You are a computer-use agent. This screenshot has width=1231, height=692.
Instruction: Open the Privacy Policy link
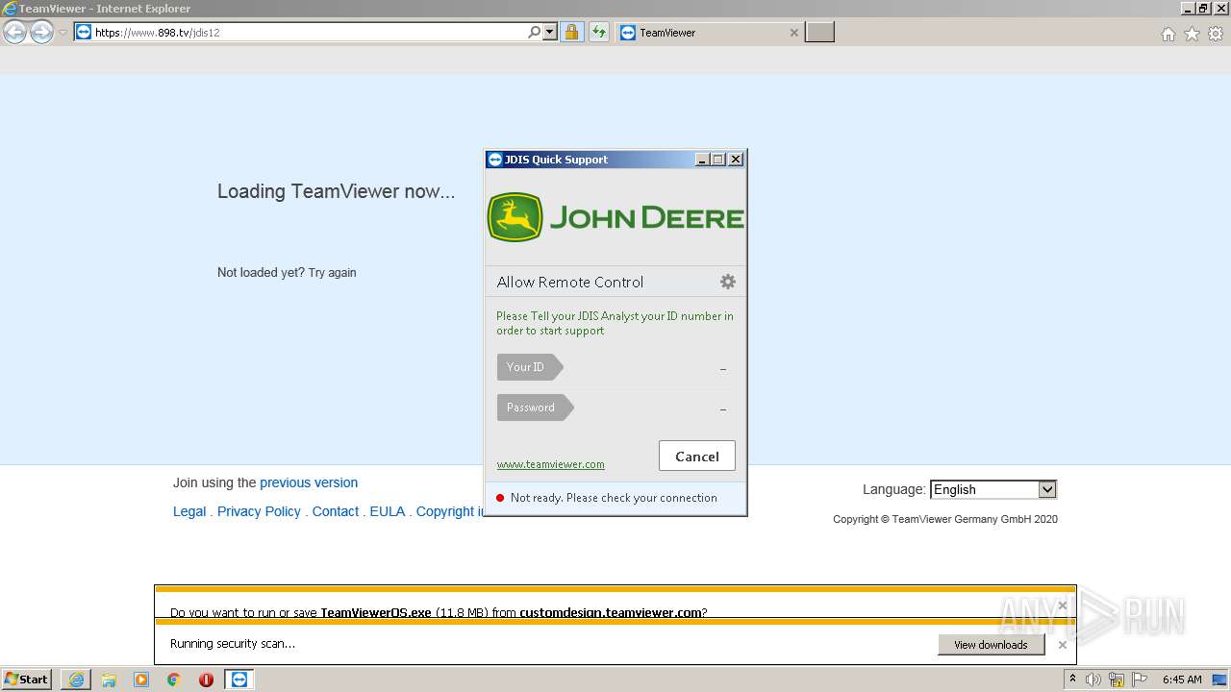click(x=259, y=511)
